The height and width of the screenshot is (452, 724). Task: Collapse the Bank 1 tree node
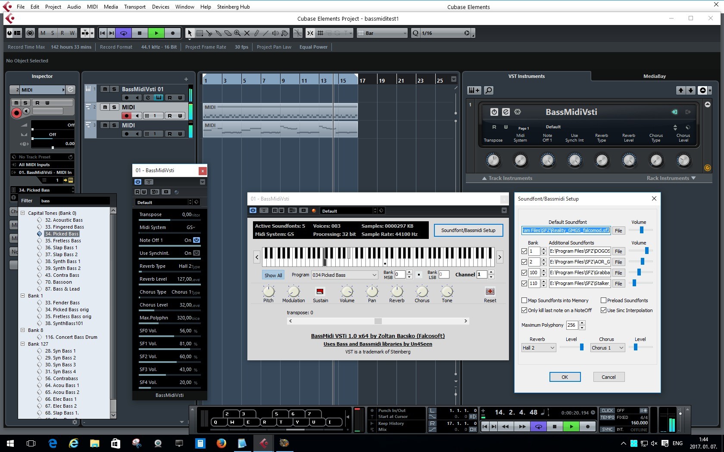click(23, 296)
